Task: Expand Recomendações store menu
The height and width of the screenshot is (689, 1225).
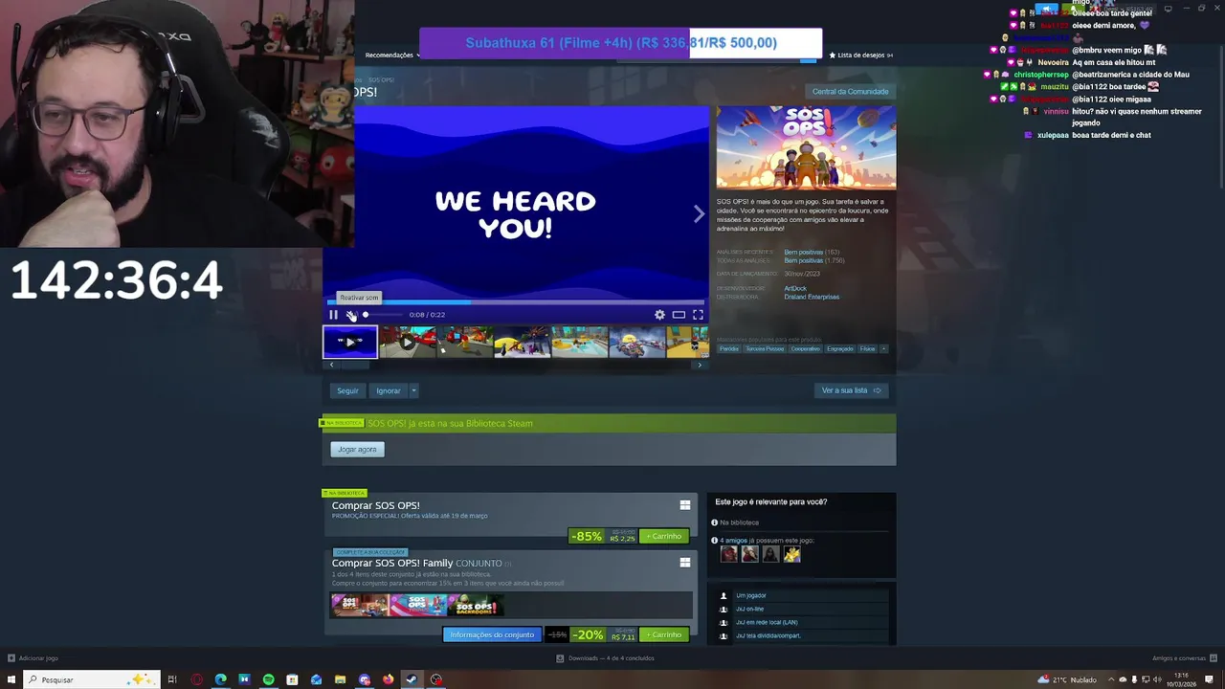Action: pyautogui.click(x=392, y=56)
